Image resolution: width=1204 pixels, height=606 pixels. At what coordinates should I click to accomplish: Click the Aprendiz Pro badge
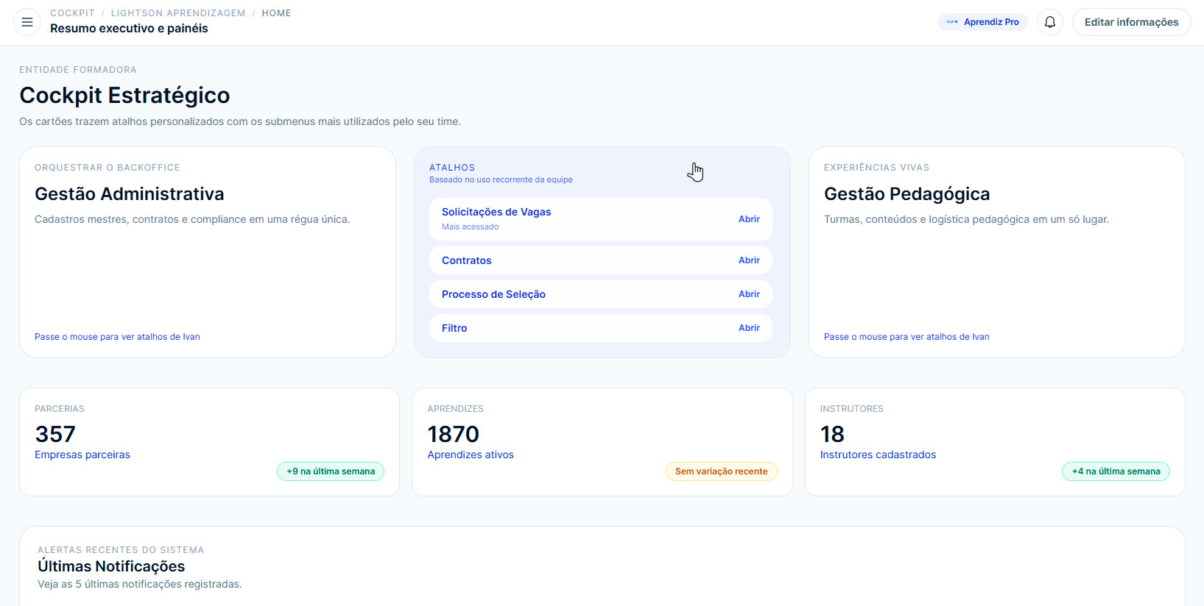tap(982, 22)
